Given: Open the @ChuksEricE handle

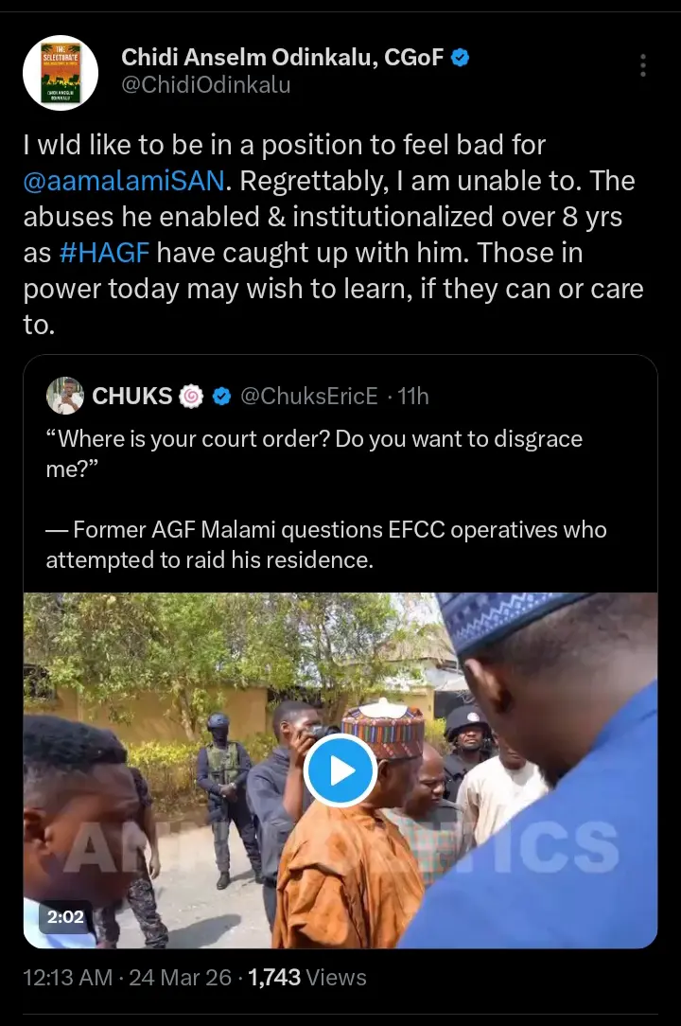Looking at the screenshot, I should click(x=309, y=396).
